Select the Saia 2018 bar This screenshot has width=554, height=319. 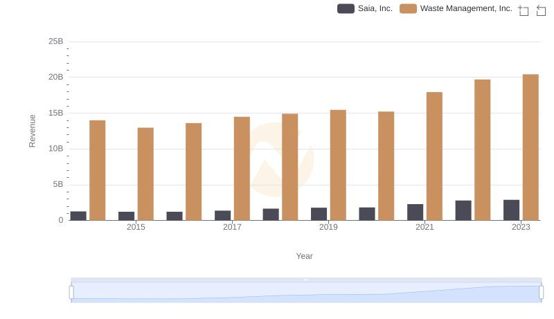point(271,215)
